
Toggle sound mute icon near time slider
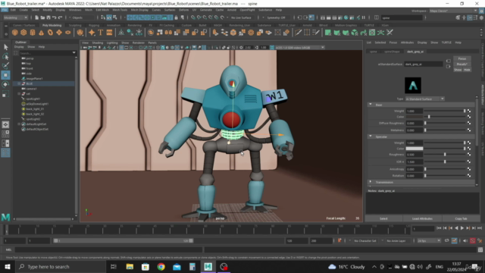pos(465,240)
